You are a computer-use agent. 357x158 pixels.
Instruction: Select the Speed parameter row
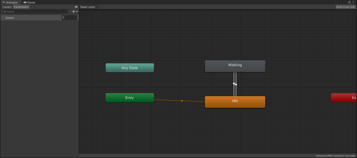pos(39,18)
